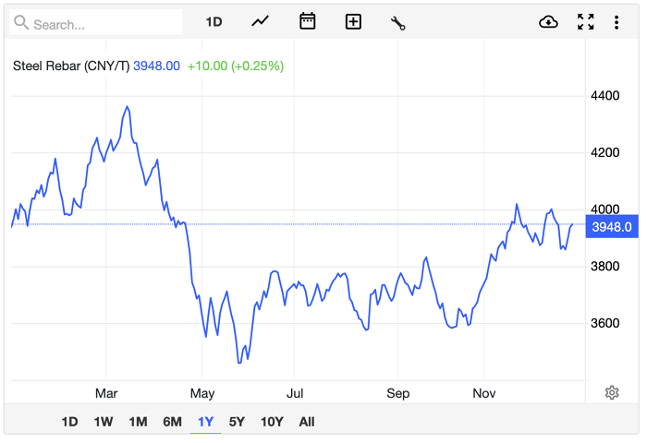
Task: Click the cloud download icon
Action: pyautogui.click(x=548, y=22)
